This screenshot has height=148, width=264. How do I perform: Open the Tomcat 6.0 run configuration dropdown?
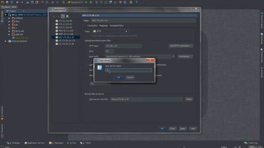point(75,2)
